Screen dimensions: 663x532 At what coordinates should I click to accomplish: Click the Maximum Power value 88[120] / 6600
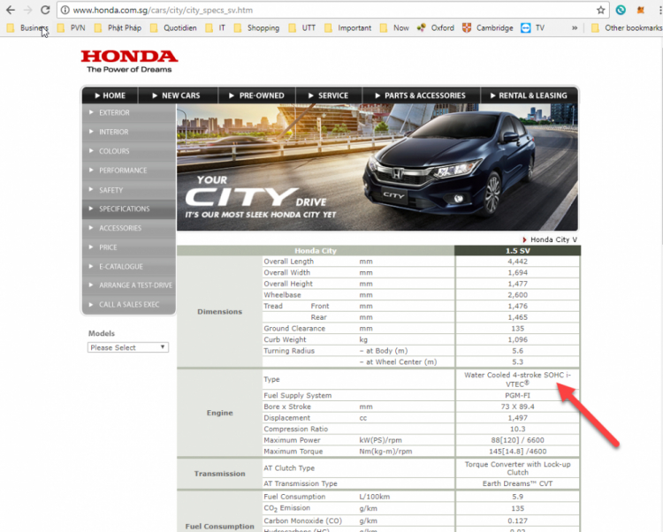pos(517,440)
